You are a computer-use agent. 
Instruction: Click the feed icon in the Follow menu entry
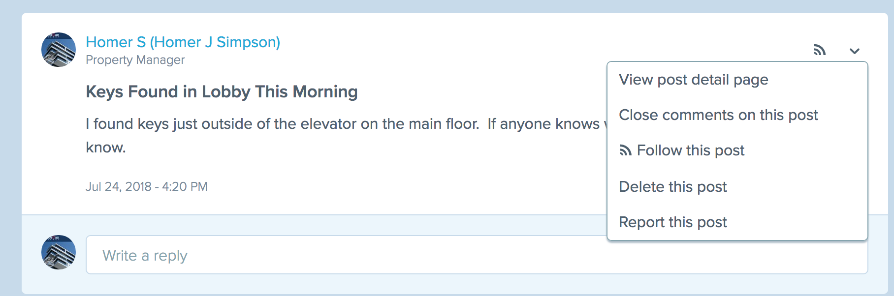[625, 150]
